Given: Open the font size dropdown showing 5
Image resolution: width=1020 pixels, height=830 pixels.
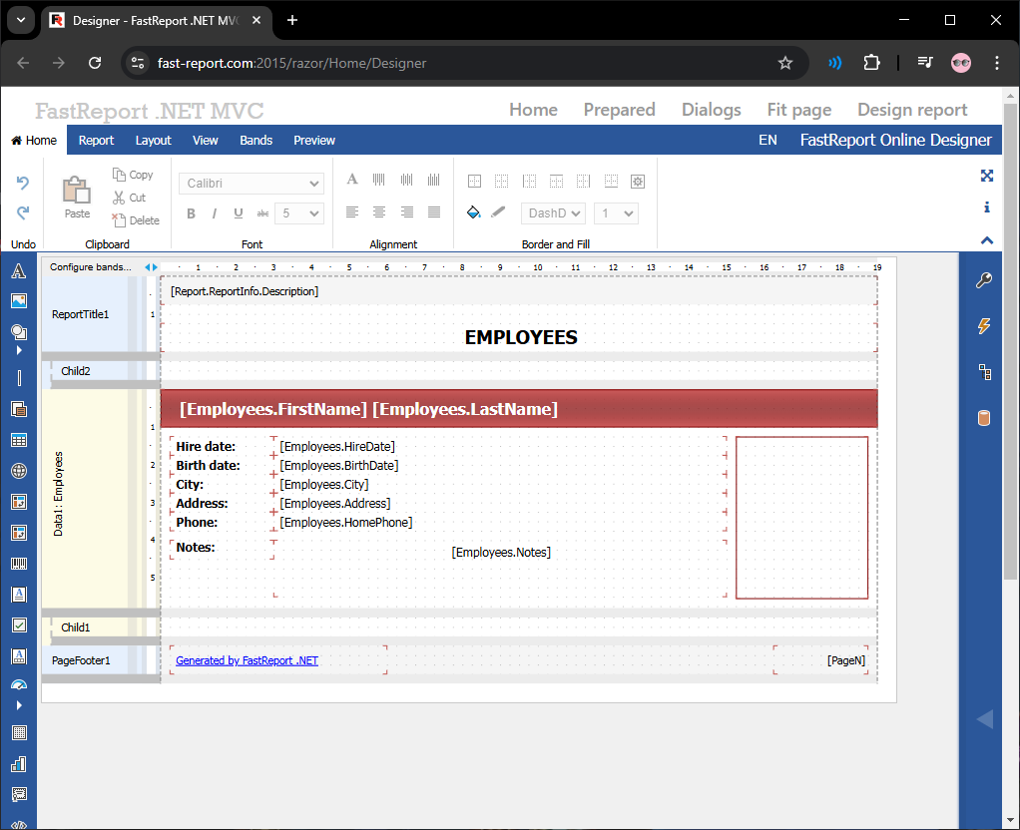Looking at the screenshot, I should 299,213.
